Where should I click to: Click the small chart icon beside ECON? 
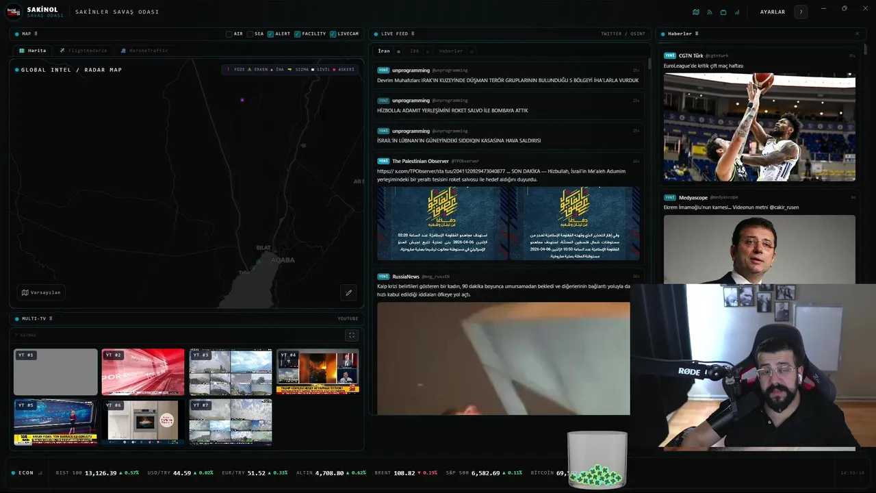point(40,472)
